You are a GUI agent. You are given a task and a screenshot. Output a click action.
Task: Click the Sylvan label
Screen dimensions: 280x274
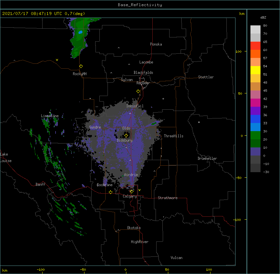pos(127,80)
